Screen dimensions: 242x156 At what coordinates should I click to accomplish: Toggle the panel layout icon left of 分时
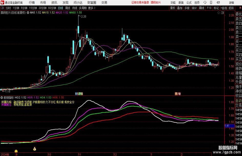2,8
